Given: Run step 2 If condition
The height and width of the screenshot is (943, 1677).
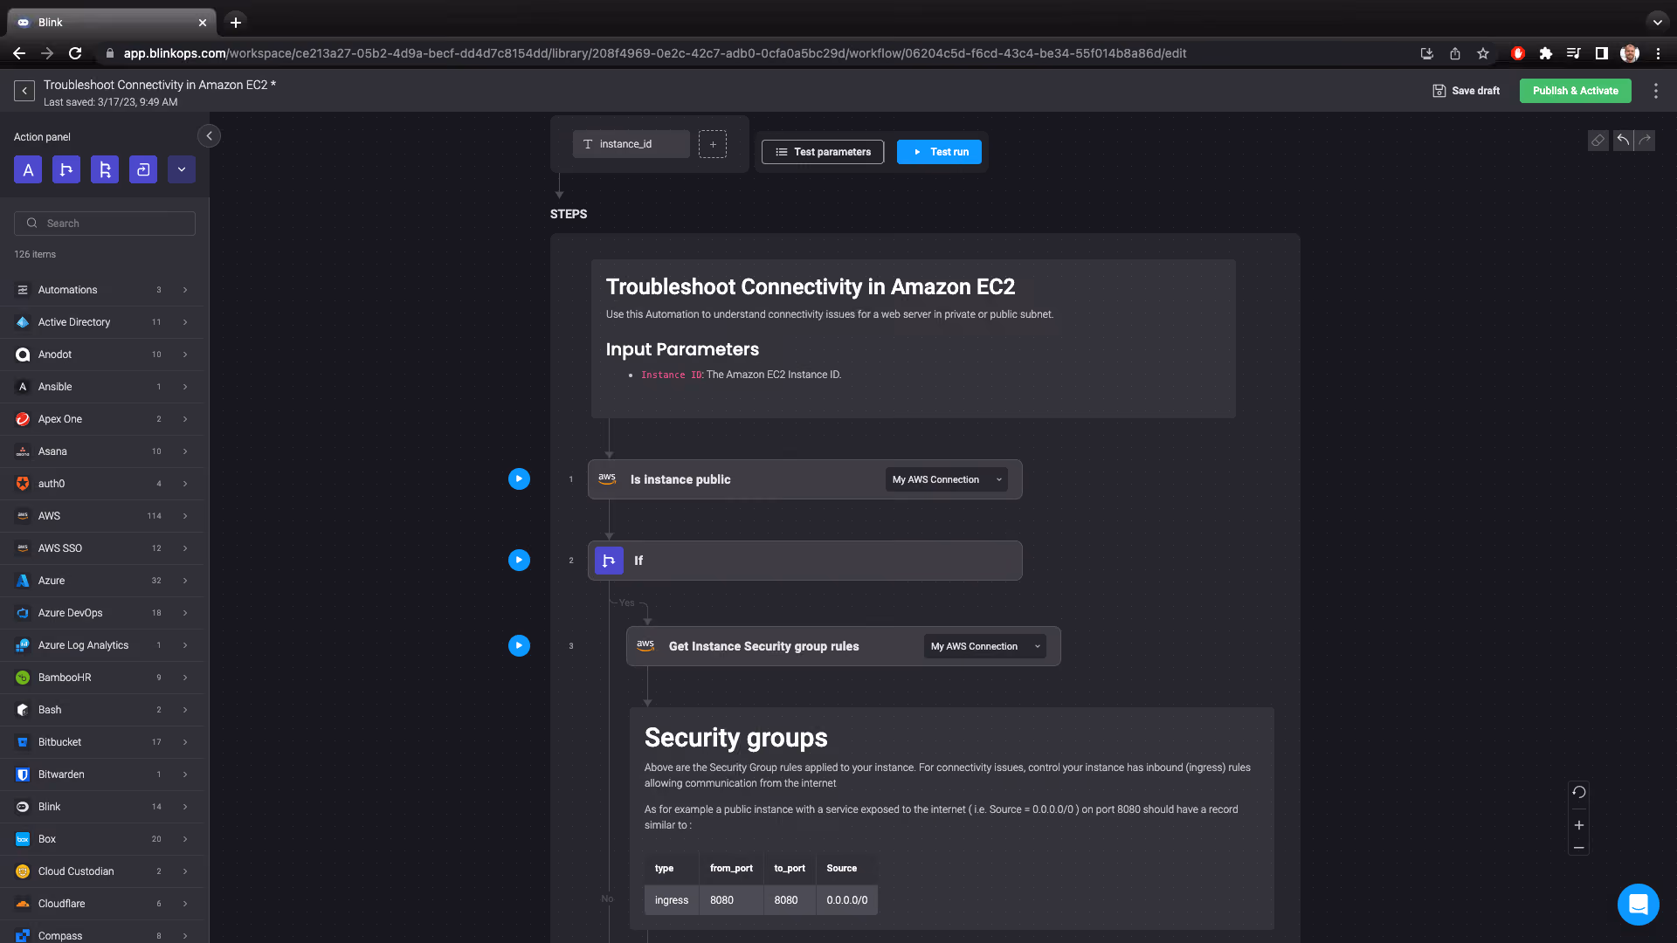Looking at the screenshot, I should pos(519,560).
